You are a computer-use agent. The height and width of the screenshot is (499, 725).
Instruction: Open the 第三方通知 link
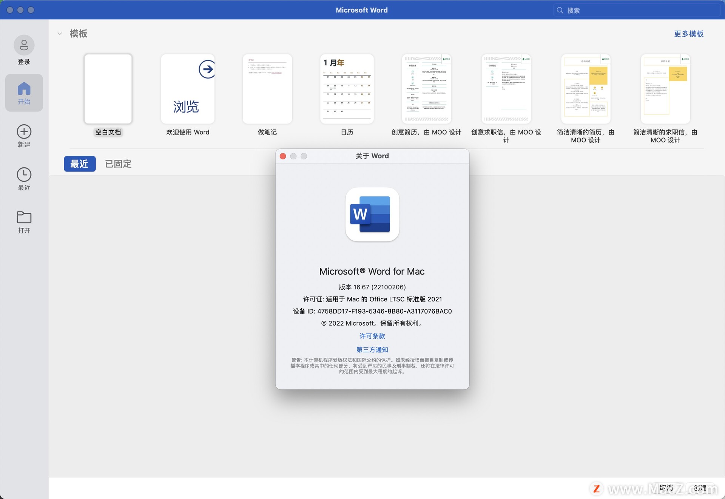pos(372,349)
